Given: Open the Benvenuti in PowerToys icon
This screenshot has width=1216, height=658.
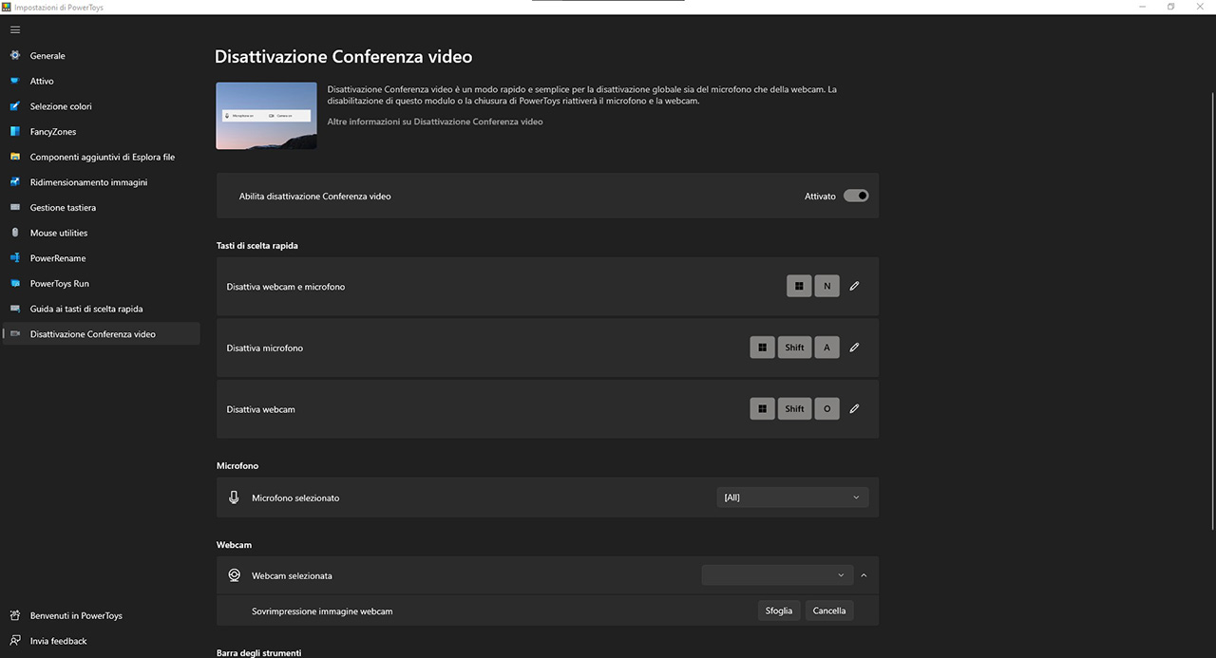Looking at the screenshot, I should tap(15, 615).
